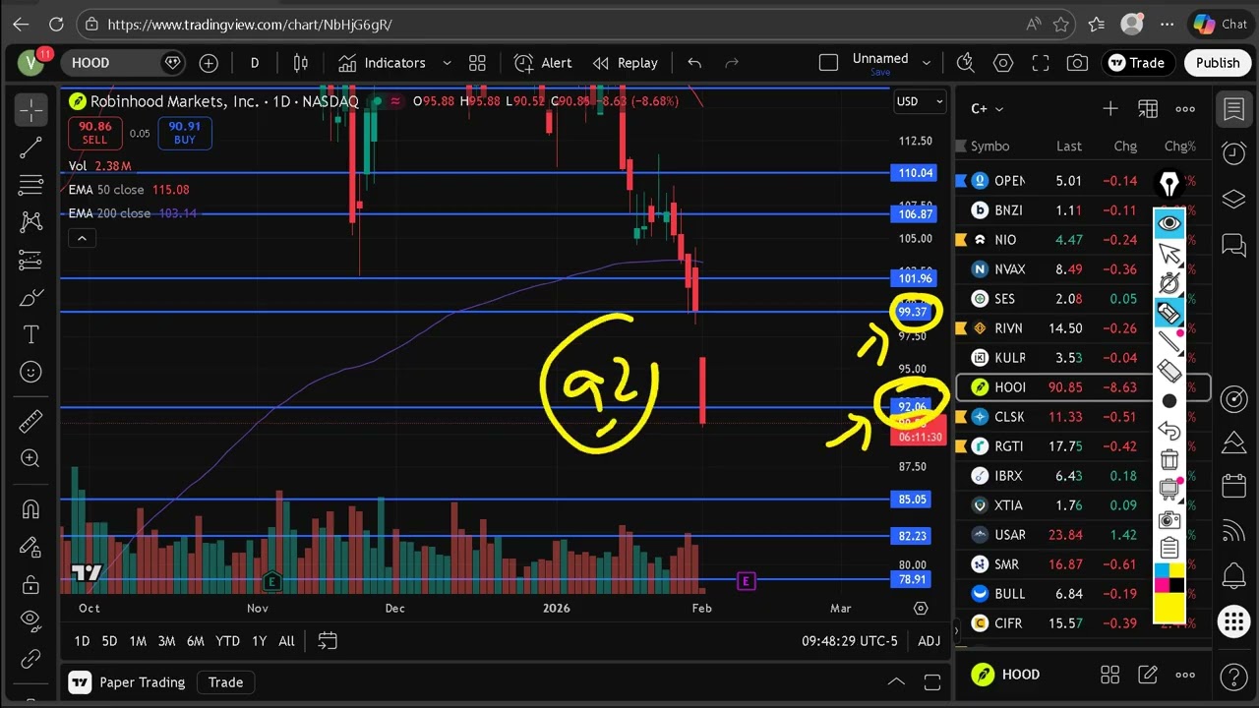
Task: Click the 90.91 BUY button
Action: pos(184,133)
